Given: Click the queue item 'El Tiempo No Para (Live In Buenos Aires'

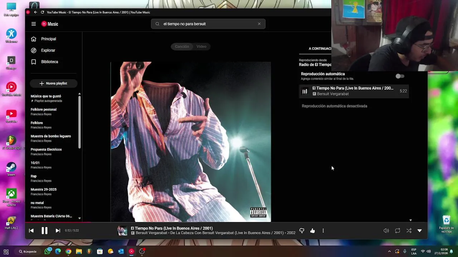Looking at the screenshot, I should click(354, 91).
